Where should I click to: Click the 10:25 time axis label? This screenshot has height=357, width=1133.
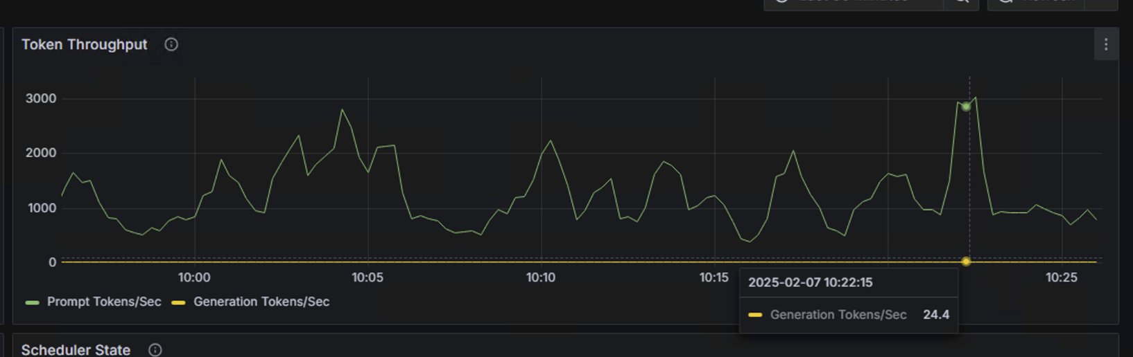click(x=1062, y=277)
